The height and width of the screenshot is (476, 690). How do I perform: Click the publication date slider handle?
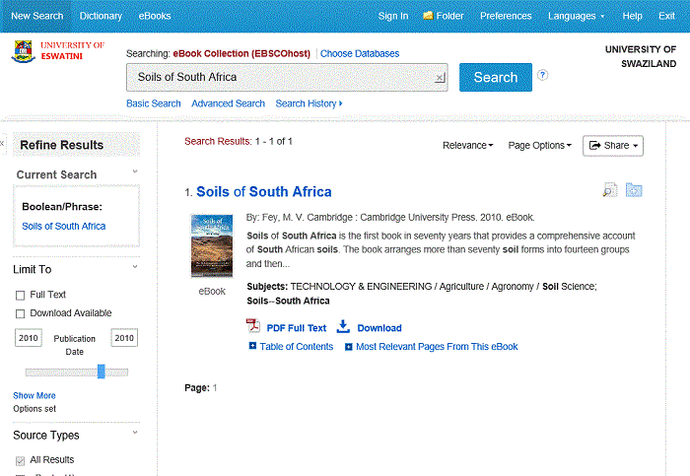pyautogui.click(x=102, y=372)
